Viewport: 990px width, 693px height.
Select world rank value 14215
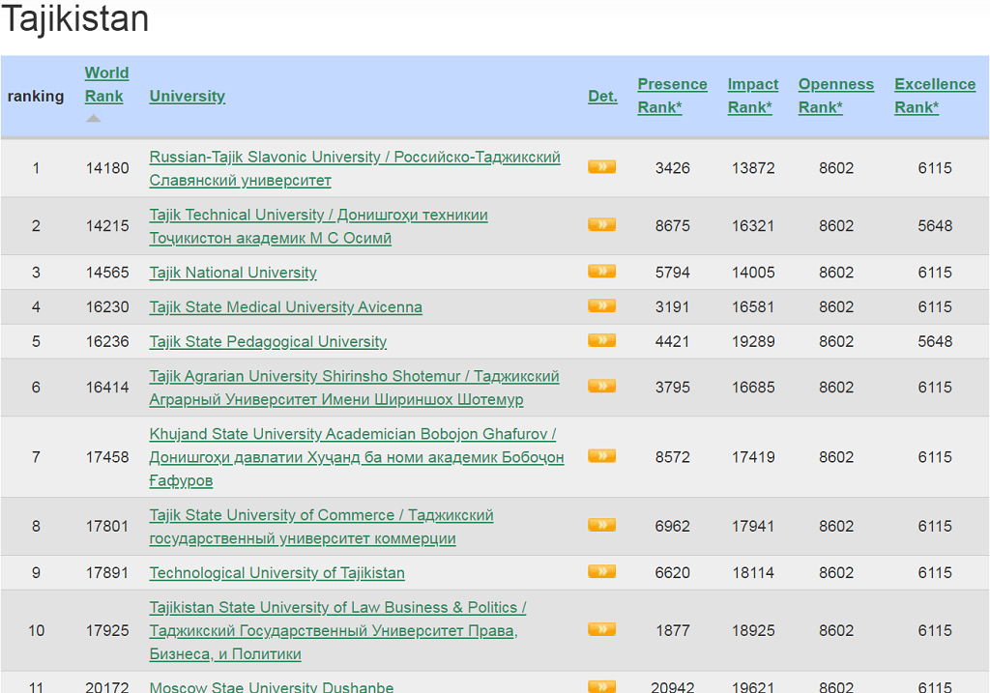coord(107,226)
